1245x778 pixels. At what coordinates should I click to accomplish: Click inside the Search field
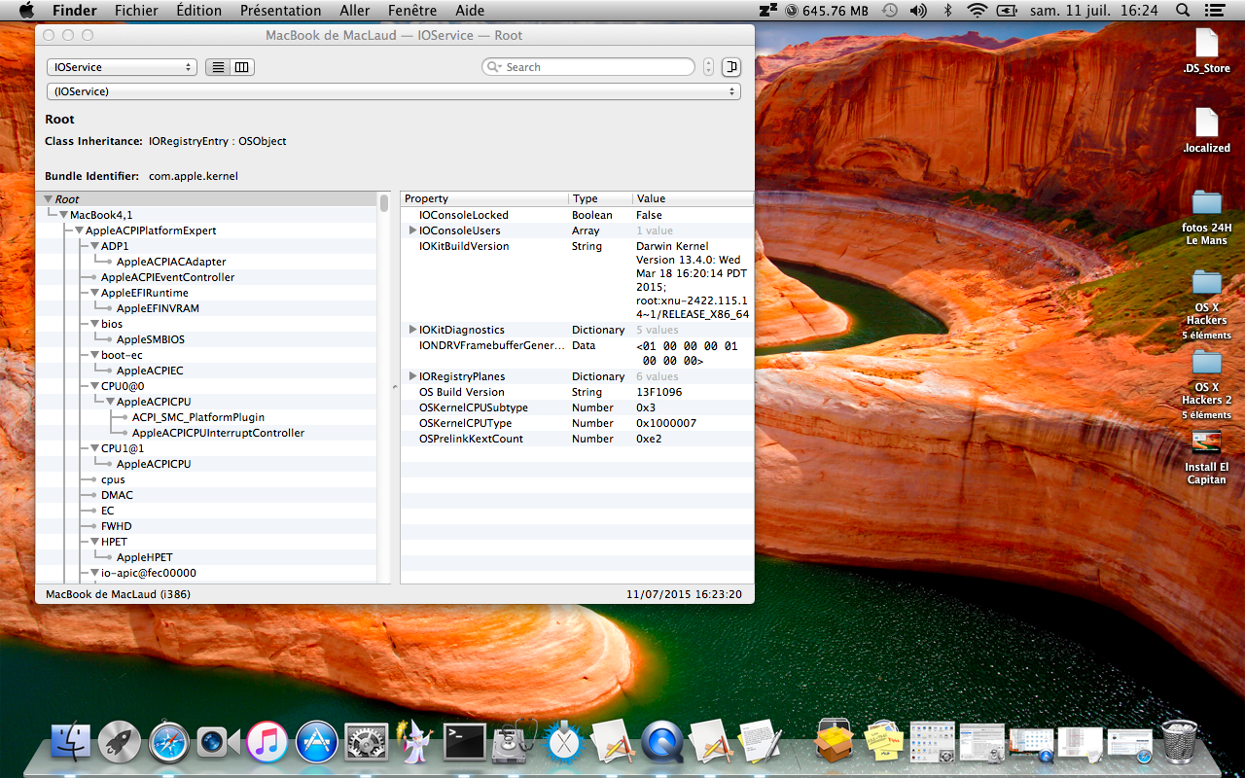click(588, 67)
